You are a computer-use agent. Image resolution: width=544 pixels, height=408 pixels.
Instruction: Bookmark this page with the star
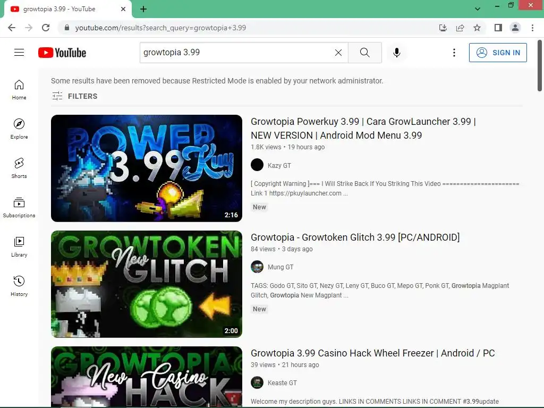[477, 28]
